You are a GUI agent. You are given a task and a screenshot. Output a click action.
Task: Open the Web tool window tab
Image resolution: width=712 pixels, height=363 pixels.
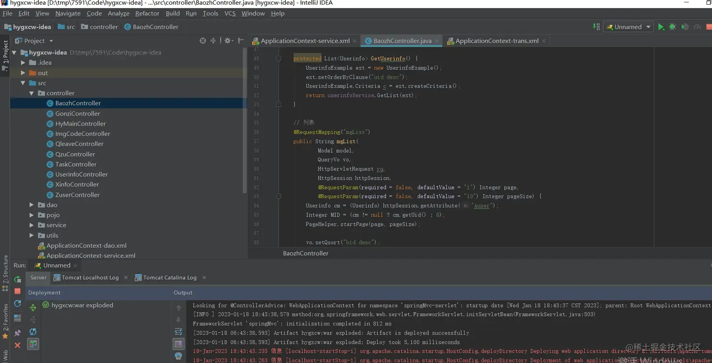pos(5,355)
